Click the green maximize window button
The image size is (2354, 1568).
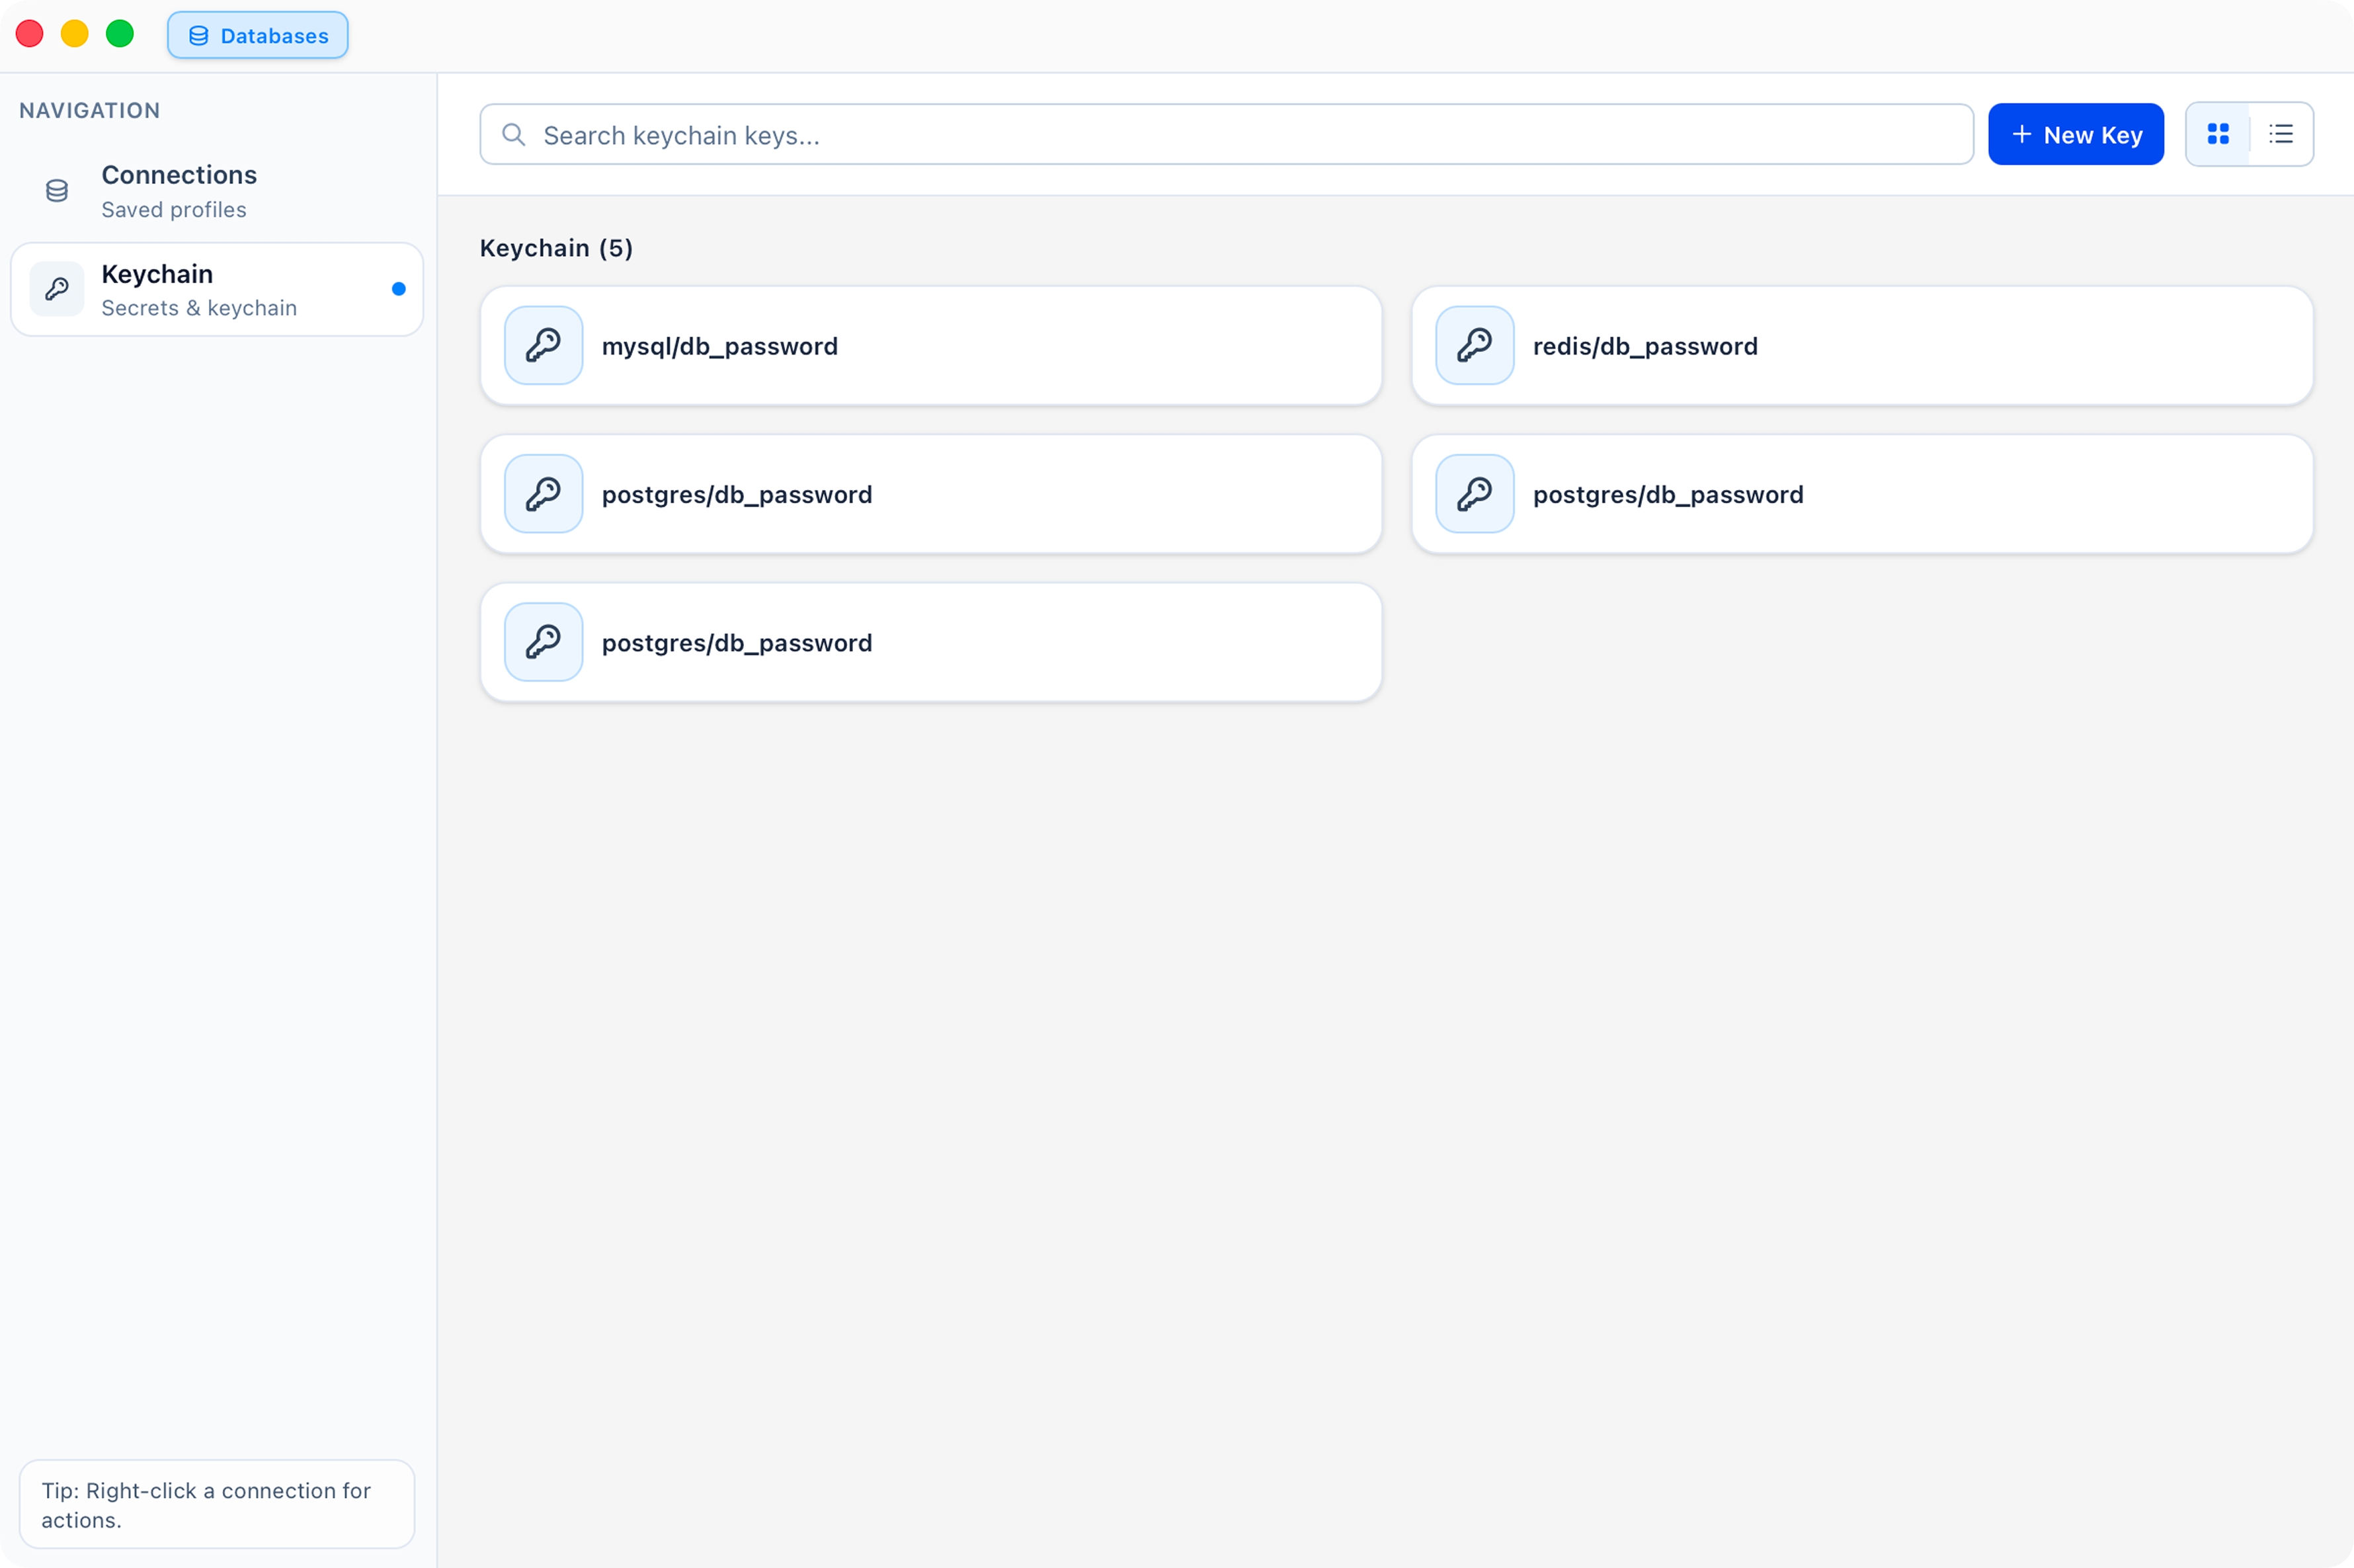pyautogui.click(x=120, y=34)
